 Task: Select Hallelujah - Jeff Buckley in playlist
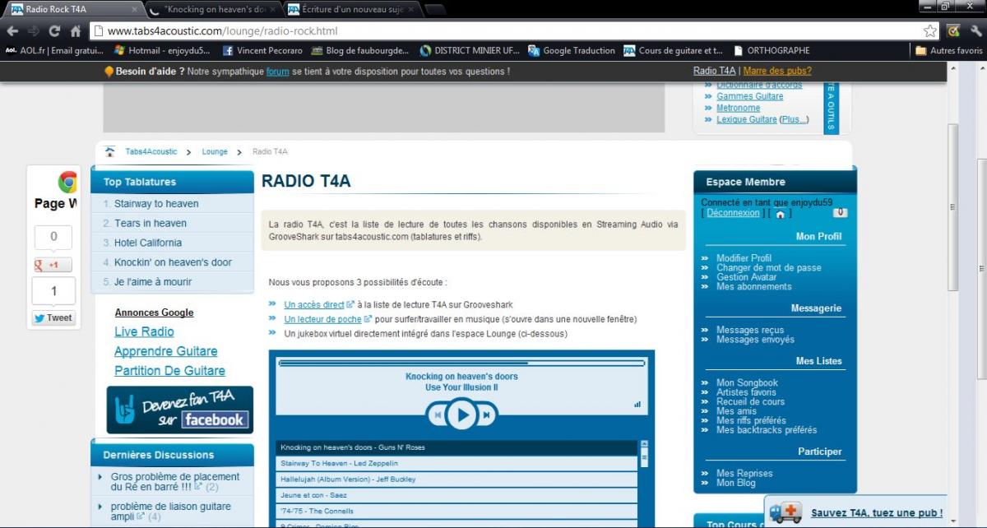point(456,479)
